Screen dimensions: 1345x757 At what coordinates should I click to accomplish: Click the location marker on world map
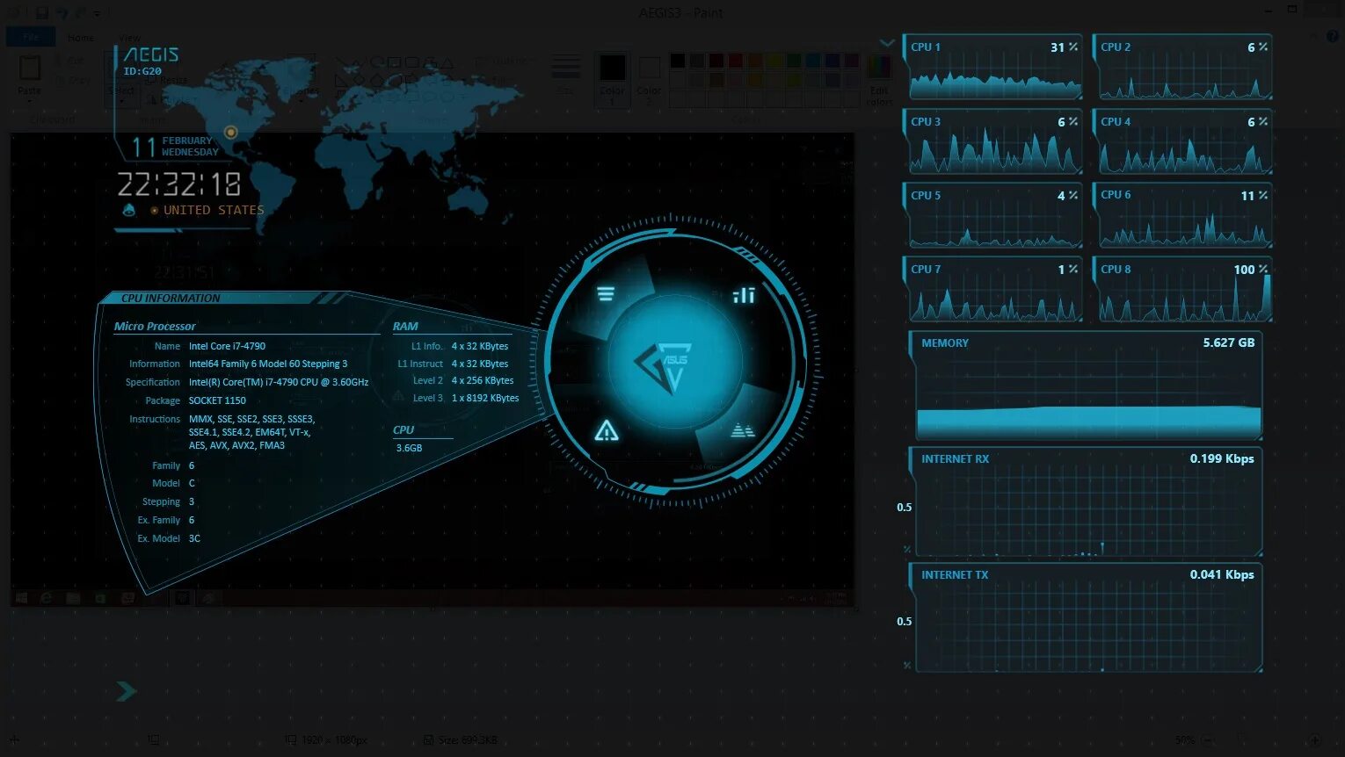231,133
